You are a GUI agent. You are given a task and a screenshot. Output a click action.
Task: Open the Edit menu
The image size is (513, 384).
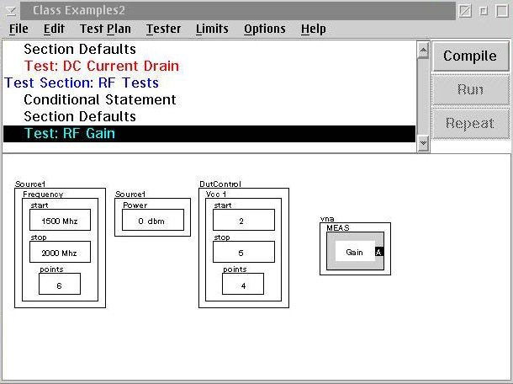point(54,29)
